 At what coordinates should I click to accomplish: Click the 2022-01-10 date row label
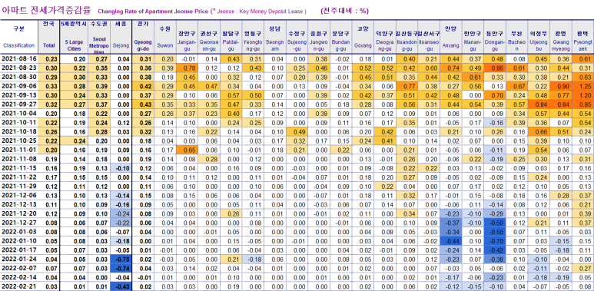click(x=19, y=240)
